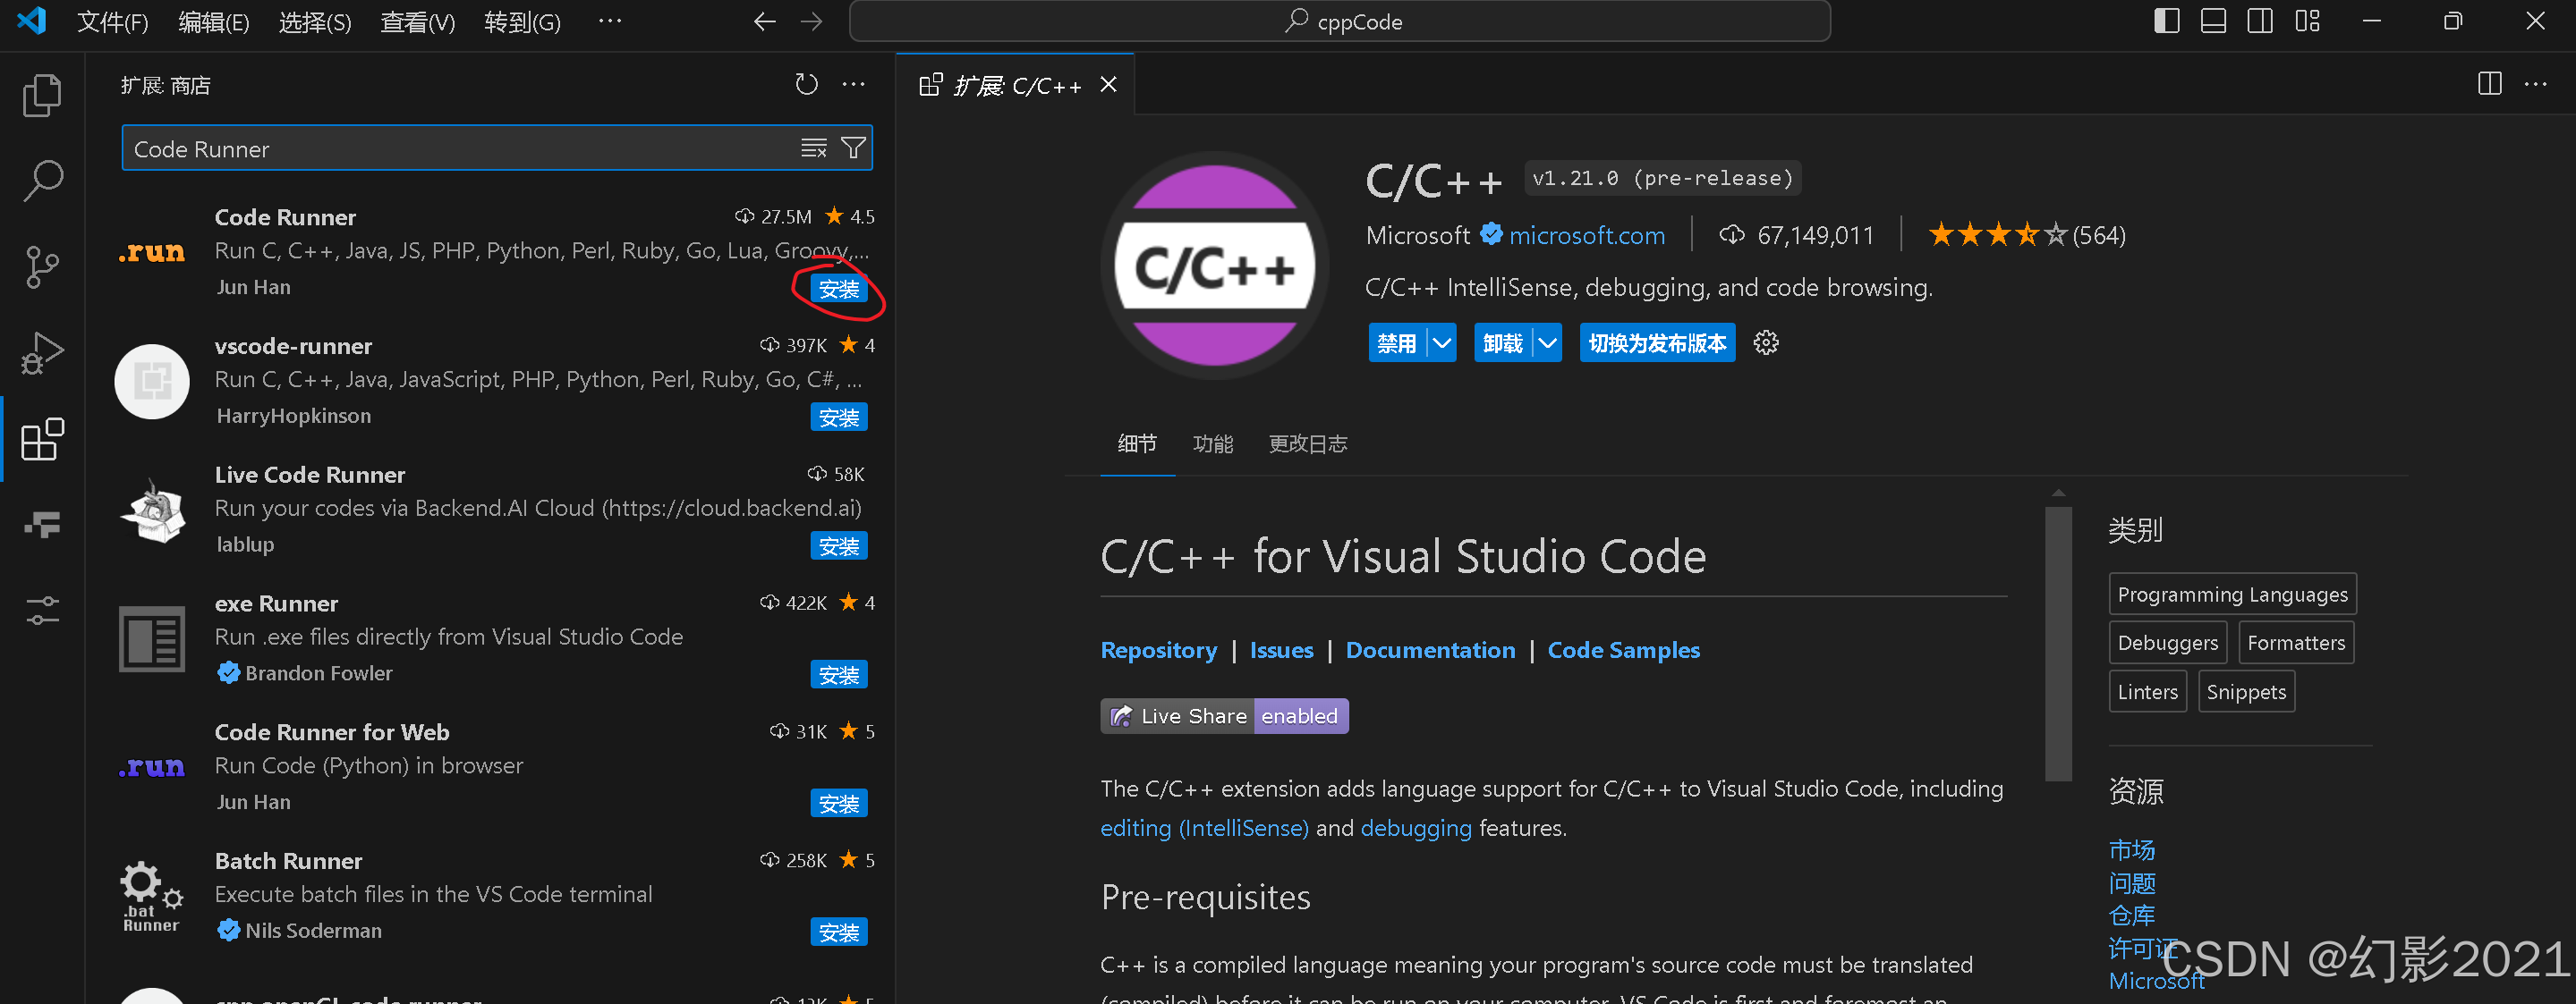Navigate forward with the right arrow
The image size is (2576, 1004).
[812, 21]
